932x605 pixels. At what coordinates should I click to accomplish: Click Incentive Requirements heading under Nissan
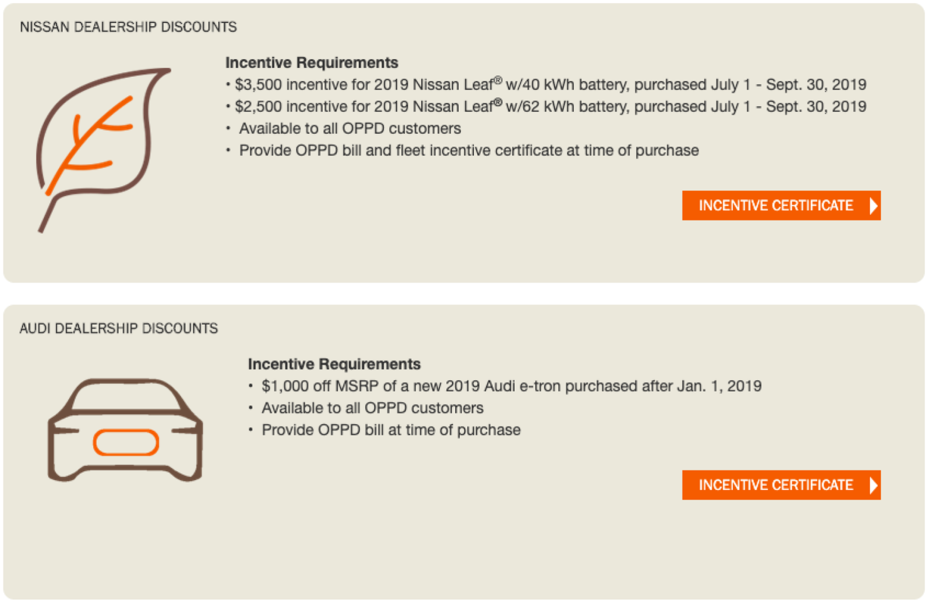tap(312, 62)
